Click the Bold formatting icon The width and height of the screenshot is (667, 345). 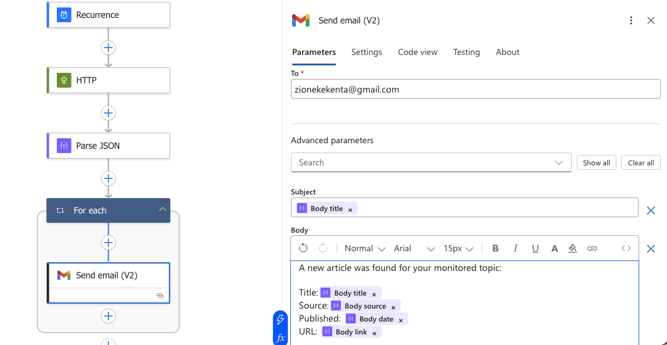pos(495,248)
